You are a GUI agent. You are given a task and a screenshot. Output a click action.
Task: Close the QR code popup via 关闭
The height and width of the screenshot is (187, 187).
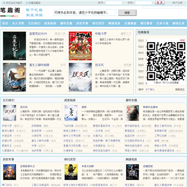[x=182, y=40]
